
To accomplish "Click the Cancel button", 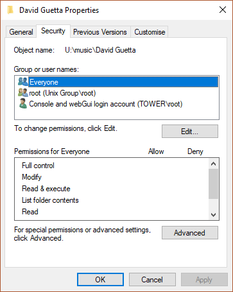I will [x=152, y=279].
